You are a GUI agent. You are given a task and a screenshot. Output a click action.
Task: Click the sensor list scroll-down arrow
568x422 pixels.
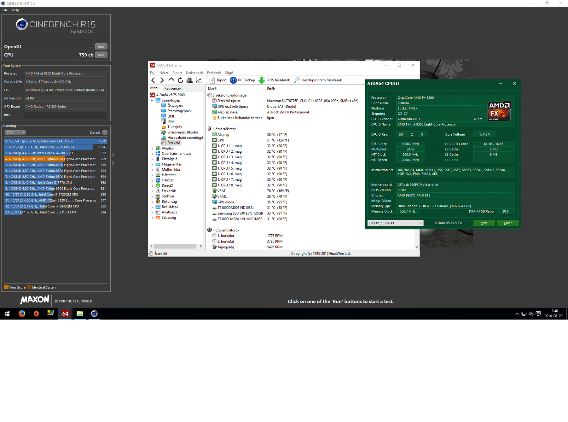[417, 247]
